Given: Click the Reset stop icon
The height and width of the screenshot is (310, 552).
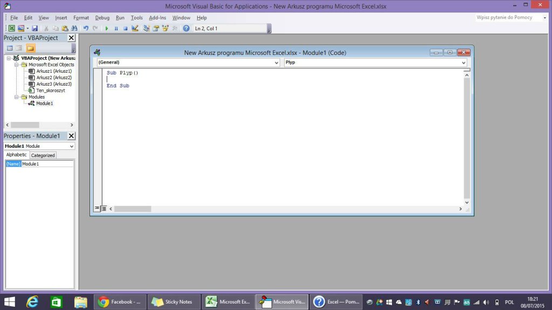Looking at the screenshot, I should pyautogui.click(x=125, y=28).
